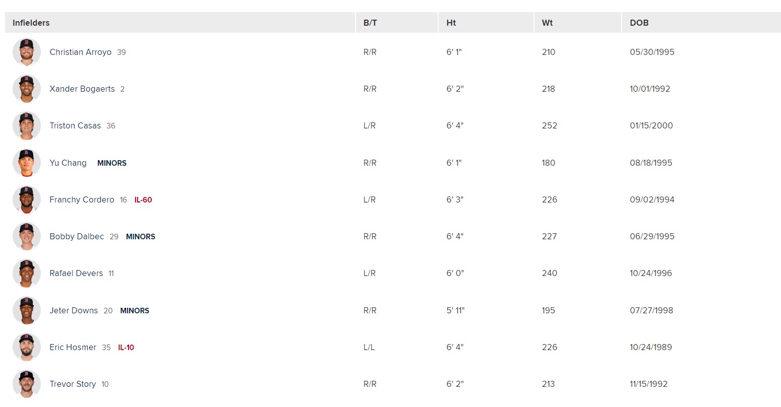Open Rafael Devers' player profile

(76, 274)
